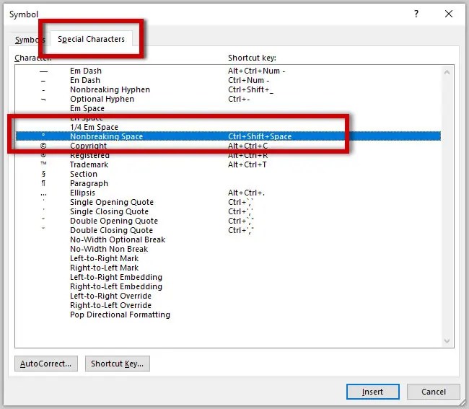Select the Single Opening Quote row
Screen dimensions: 469x409
[x=228, y=202]
